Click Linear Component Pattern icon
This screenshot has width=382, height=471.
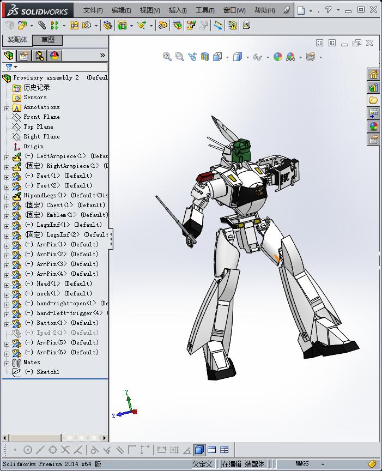(54, 25)
